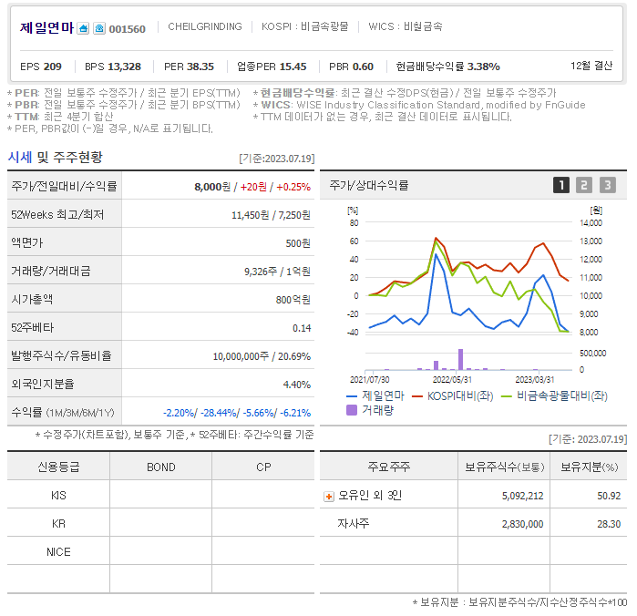Select the 500원 face value

(298, 243)
